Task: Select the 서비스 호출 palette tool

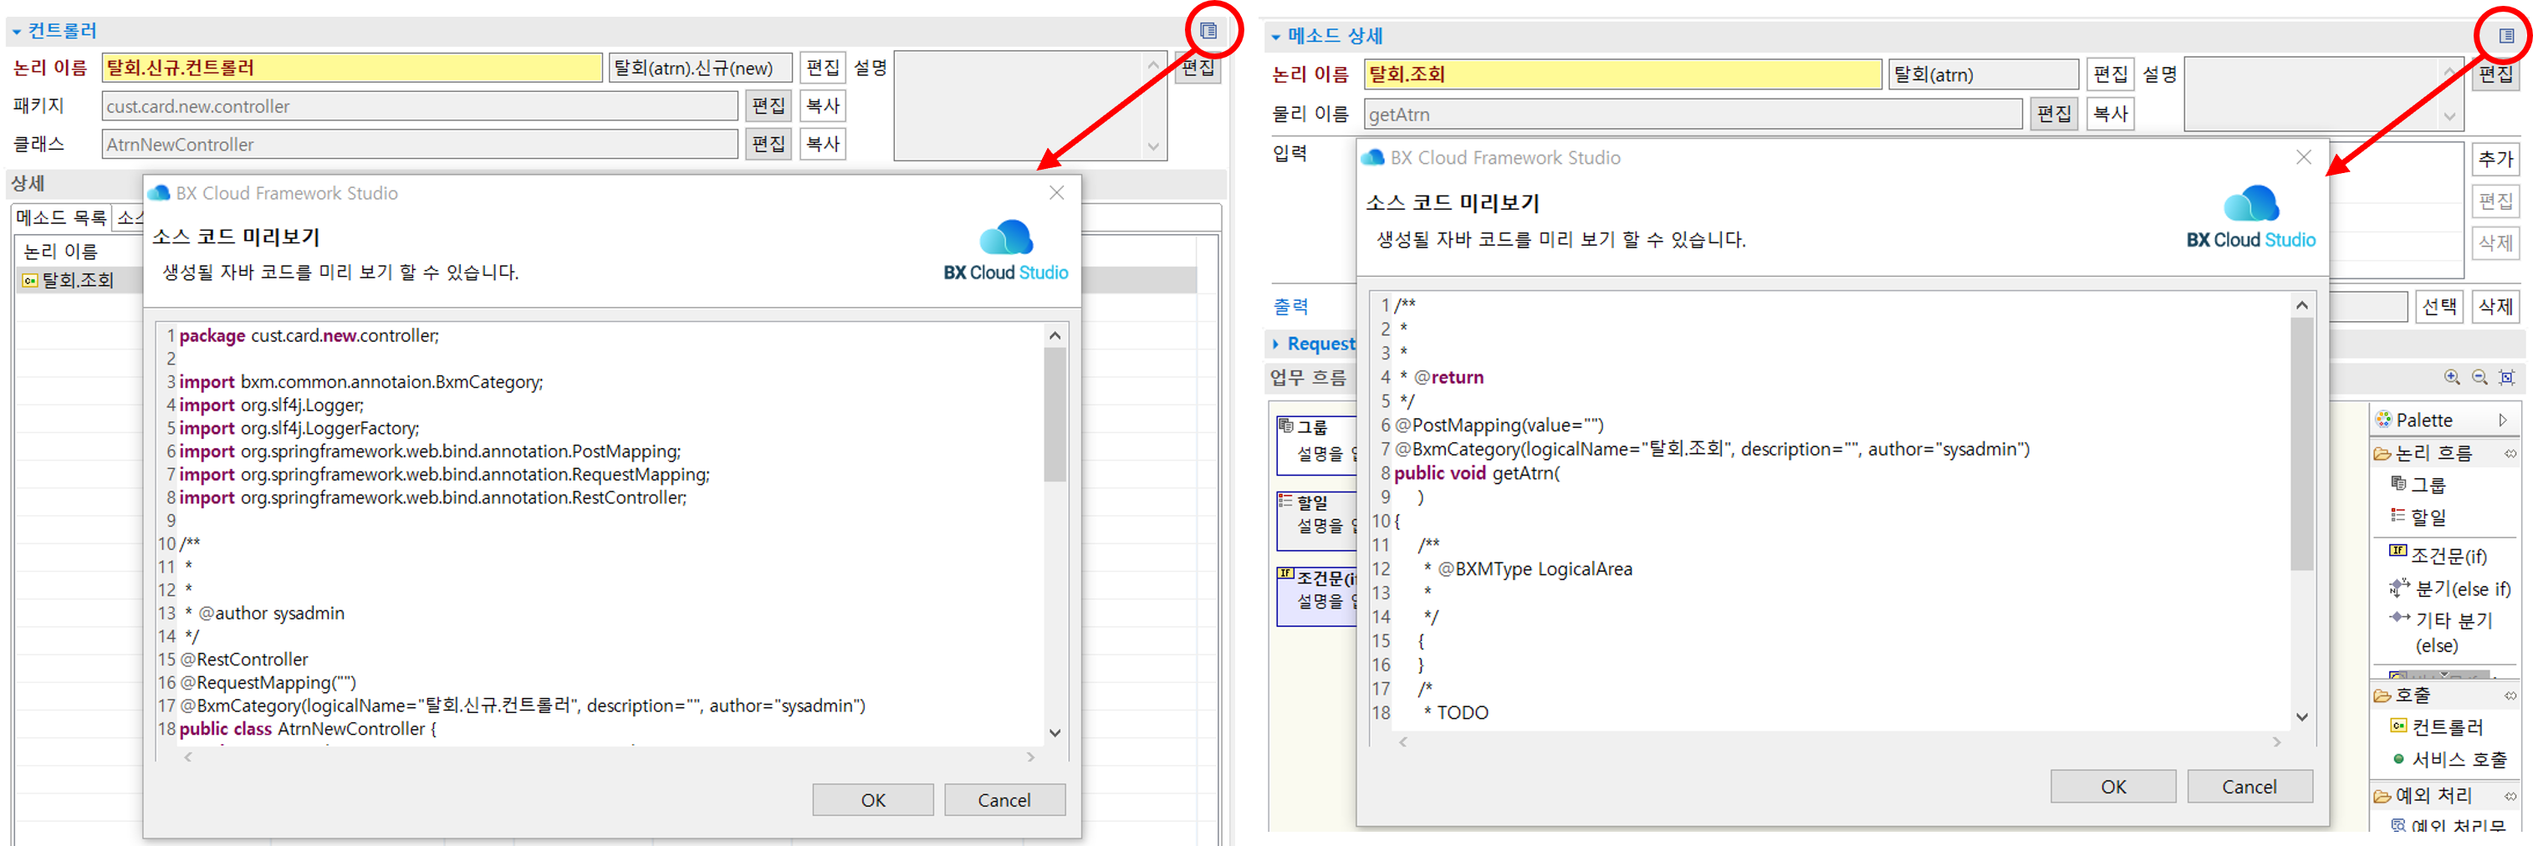Action: click(2449, 758)
